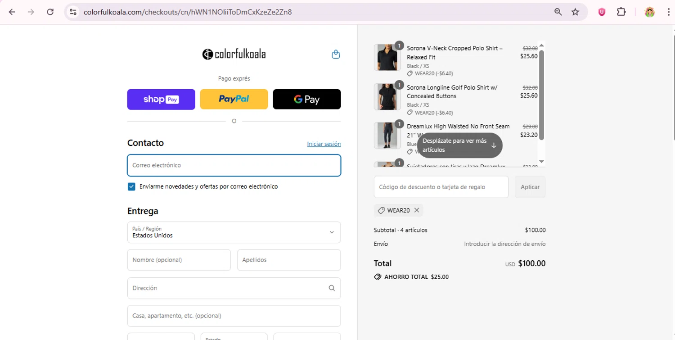Screen dimensions: 675x340
Task: Click the Nombre (opcional) field
Action: 179,260
